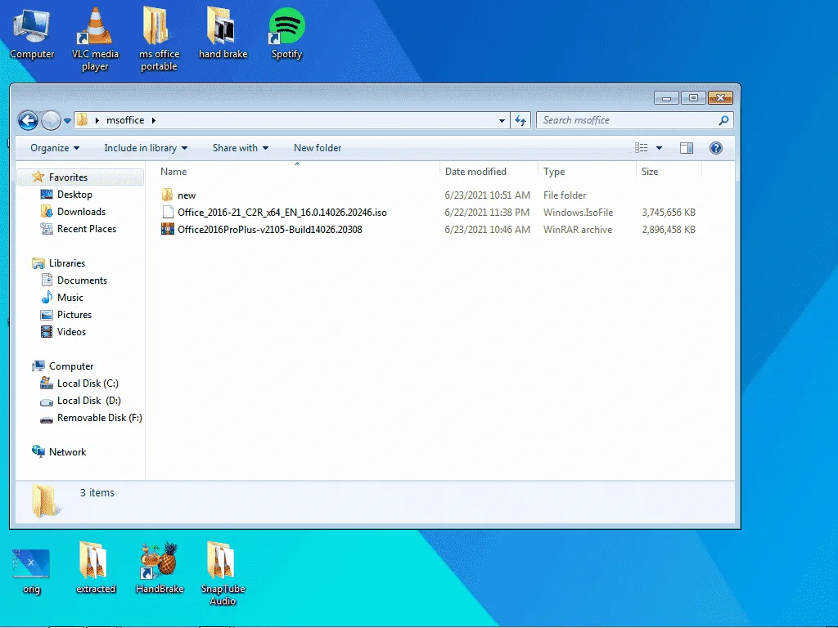Show the preview pane
838x628 pixels.
687,148
